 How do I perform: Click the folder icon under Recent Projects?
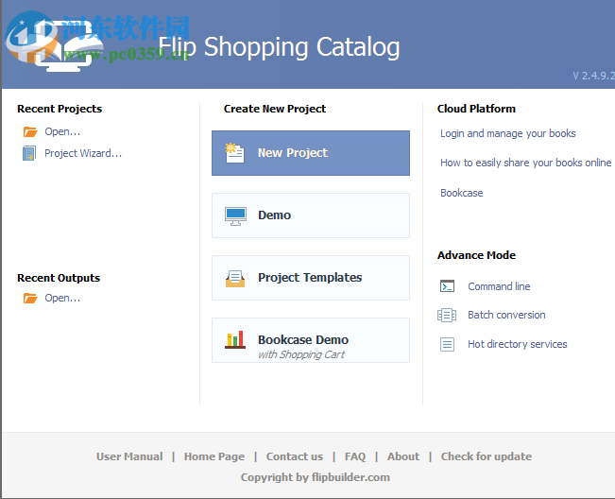pyautogui.click(x=30, y=131)
